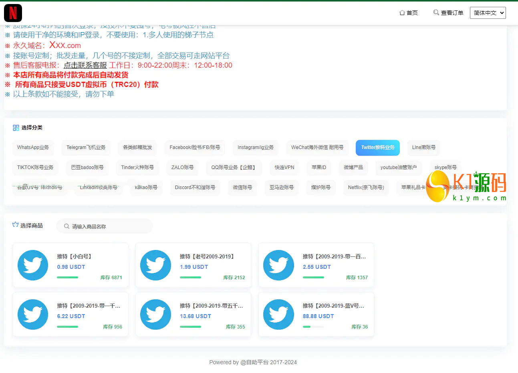Click the Twitter bird icon for 推特【老号2009-2019】
This screenshot has width=518, height=373.
point(155,265)
